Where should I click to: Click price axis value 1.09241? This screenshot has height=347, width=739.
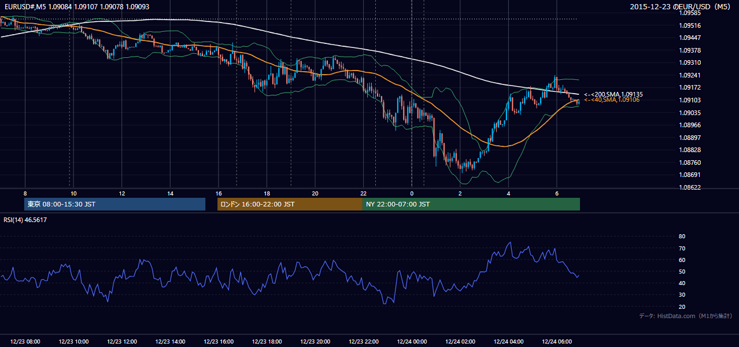(690, 75)
